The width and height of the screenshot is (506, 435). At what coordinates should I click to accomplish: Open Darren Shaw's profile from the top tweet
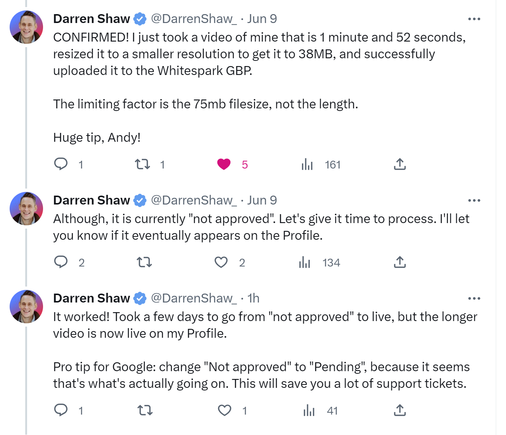[26, 26]
